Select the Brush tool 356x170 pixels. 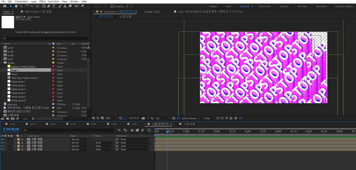coord(60,6)
